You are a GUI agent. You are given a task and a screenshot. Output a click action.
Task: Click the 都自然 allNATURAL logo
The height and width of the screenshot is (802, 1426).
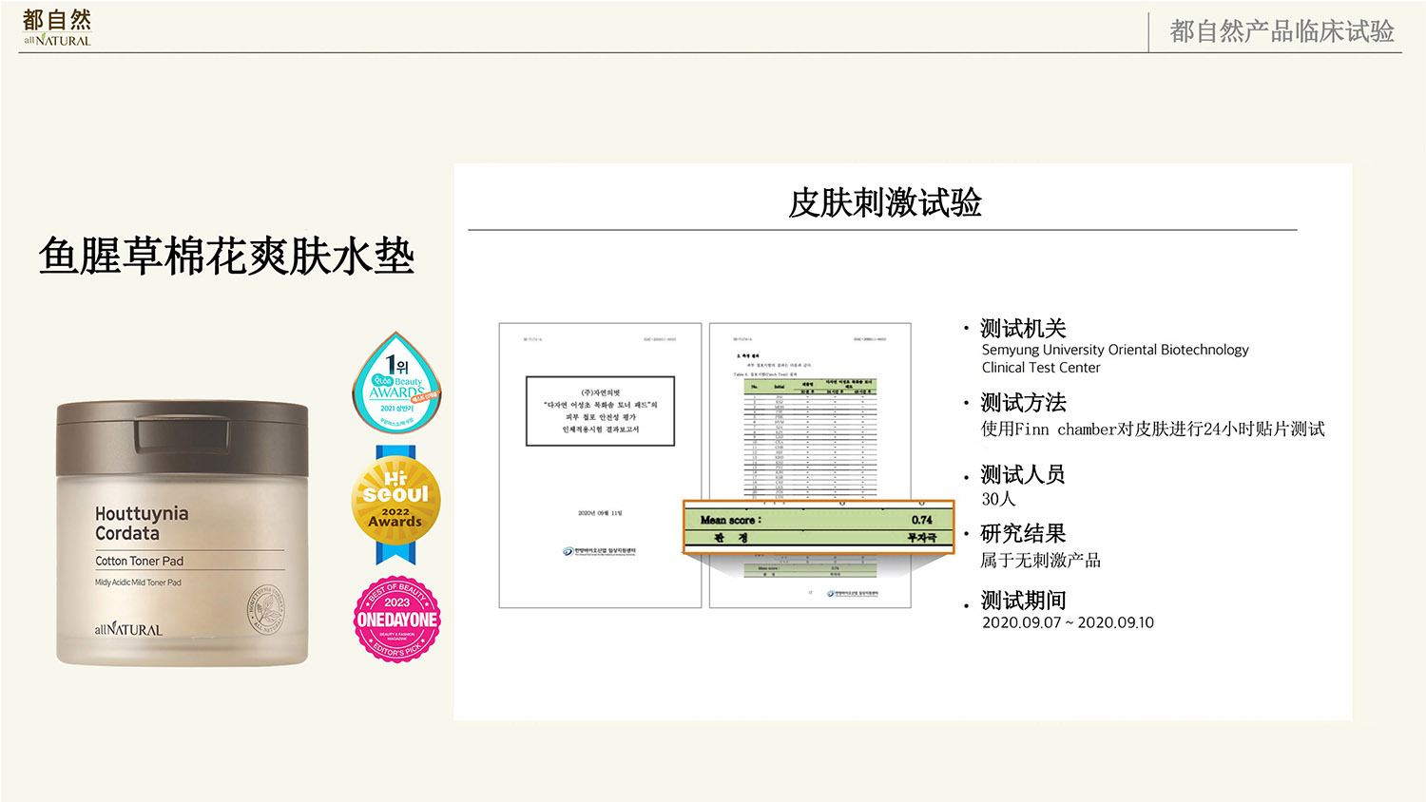point(57,28)
